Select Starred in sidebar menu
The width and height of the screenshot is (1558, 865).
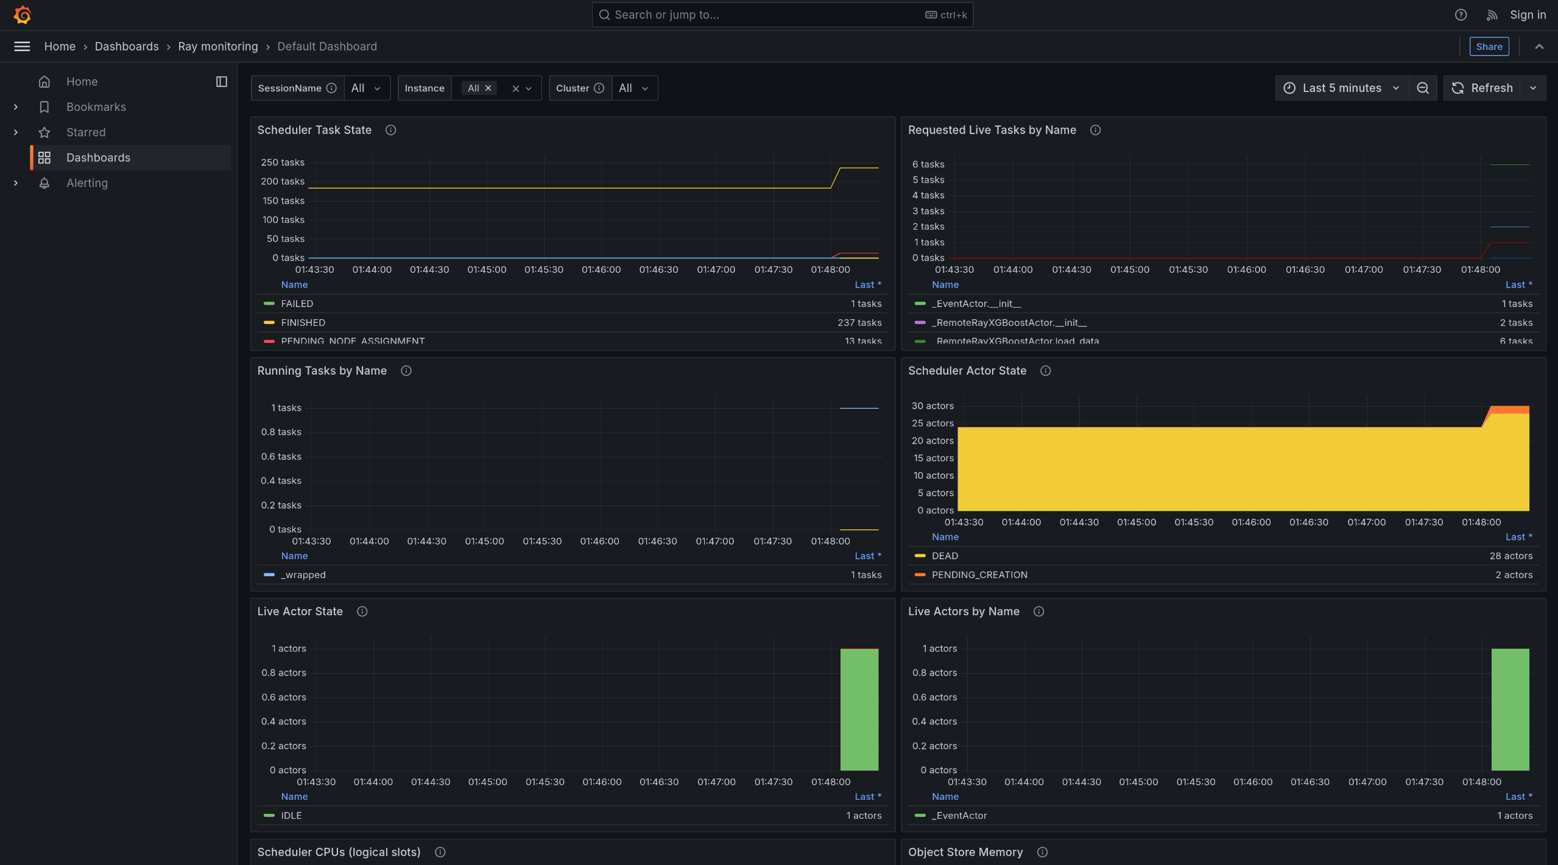coord(86,132)
